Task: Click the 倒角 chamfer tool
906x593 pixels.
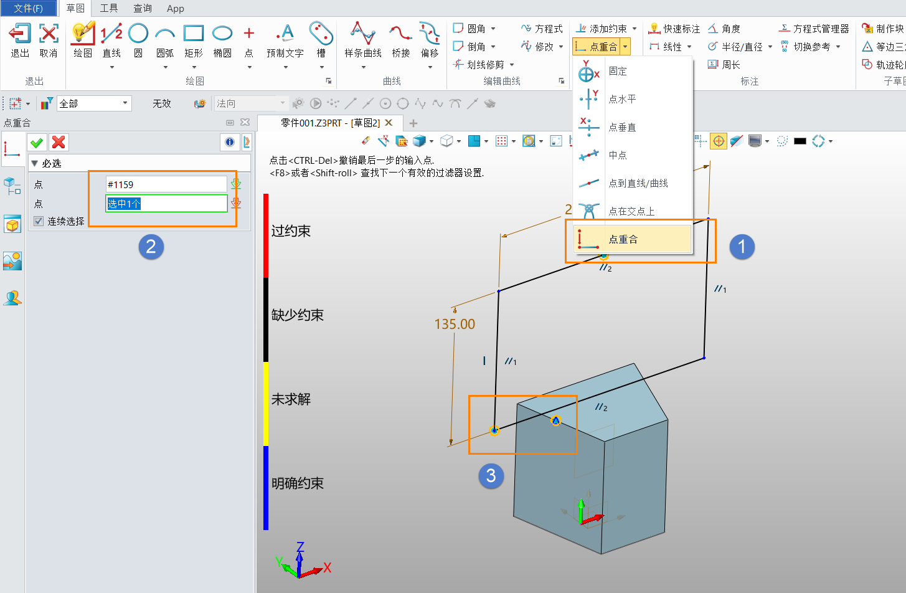Action: coord(470,47)
